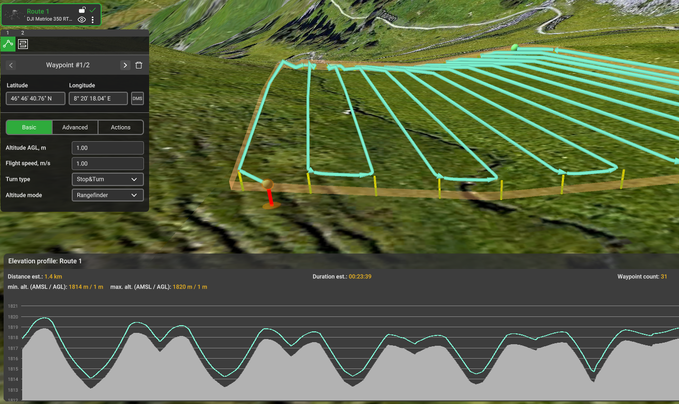Image resolution: width=679 pixels, height=404 pixels.
Task: Select the waypoint route segment icon
Action: pyautogui.click(x=8, y=44)
